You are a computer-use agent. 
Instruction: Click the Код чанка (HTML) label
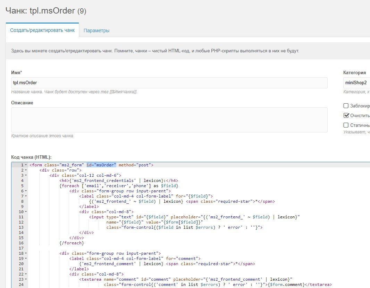(x=31, y=157)
